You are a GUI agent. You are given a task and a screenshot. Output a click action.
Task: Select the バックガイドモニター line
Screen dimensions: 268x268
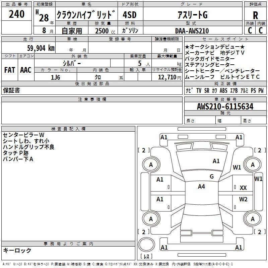210,59
